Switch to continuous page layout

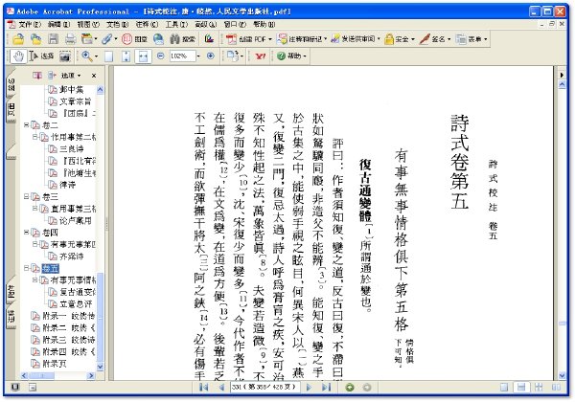521,387
